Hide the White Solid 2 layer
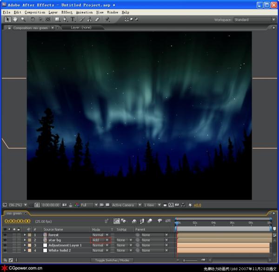The height and width of the screenshot is (272, 279). click(5, 250)
